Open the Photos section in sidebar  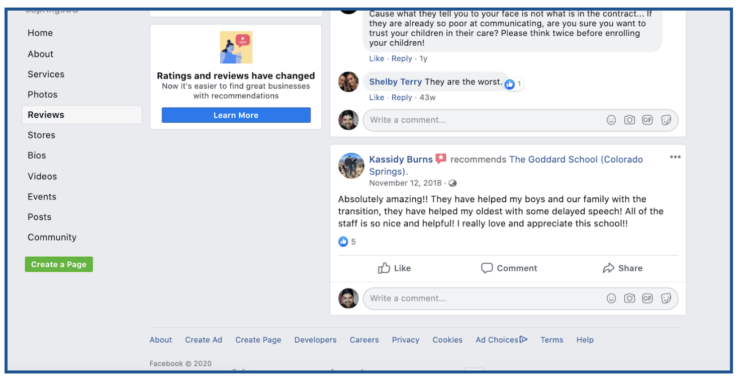[43, 95]
